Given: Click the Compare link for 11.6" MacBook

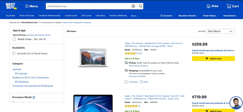Looking at the screenshot, I should [133, 82].
